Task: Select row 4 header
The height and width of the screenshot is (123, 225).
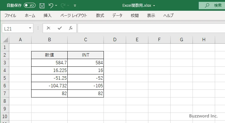Action: click(x=5, y=70)
